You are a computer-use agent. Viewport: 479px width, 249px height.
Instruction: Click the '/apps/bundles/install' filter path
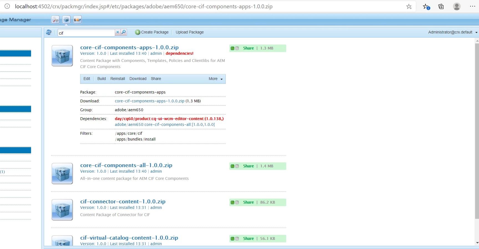(135, 139)
